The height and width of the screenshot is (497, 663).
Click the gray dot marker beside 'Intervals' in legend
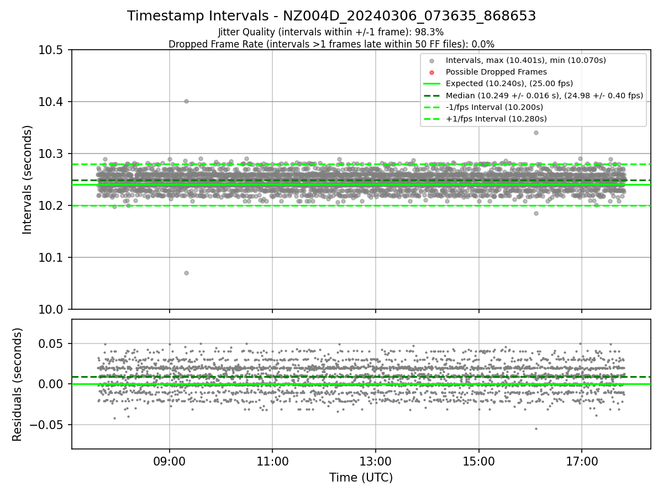(432, 61)
